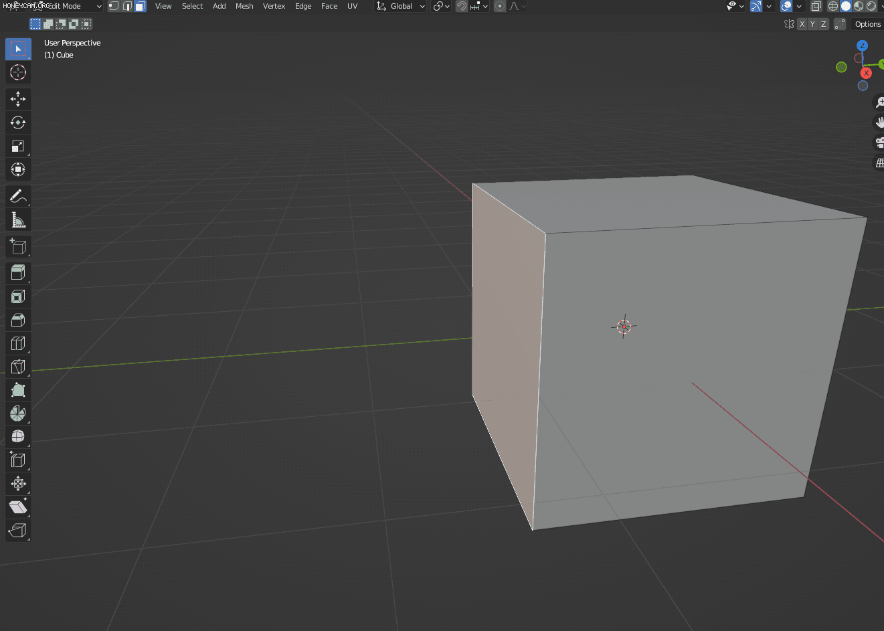Viewport: 884px width, 631px height.
Task: Pick the Bevel tool
Action: [x=18, y=320]
